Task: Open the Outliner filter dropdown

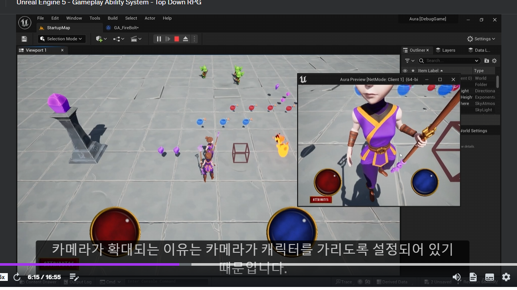Action: [409, 61]
